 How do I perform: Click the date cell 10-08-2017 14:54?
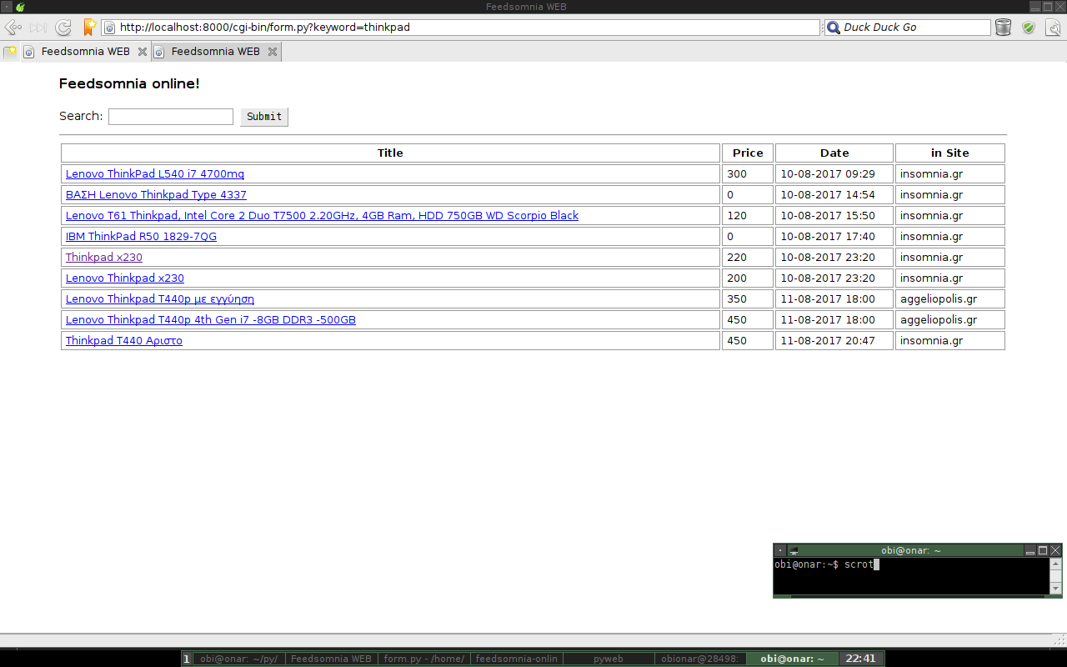pyautogui.click(x=834, y=195)
